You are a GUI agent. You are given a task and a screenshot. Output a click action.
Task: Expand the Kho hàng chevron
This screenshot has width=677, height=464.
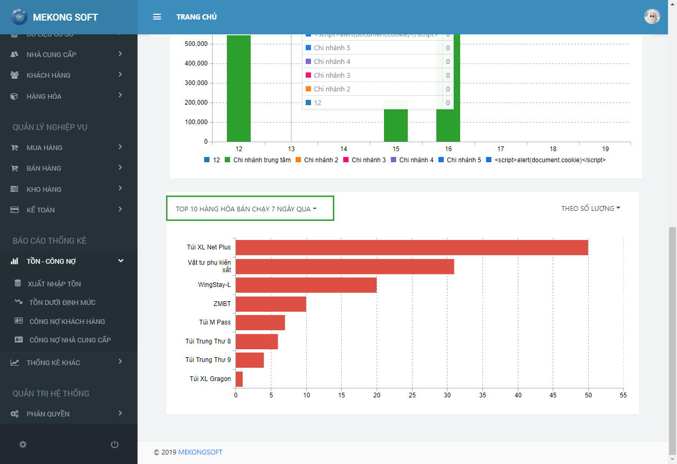(x=121, y=188)
